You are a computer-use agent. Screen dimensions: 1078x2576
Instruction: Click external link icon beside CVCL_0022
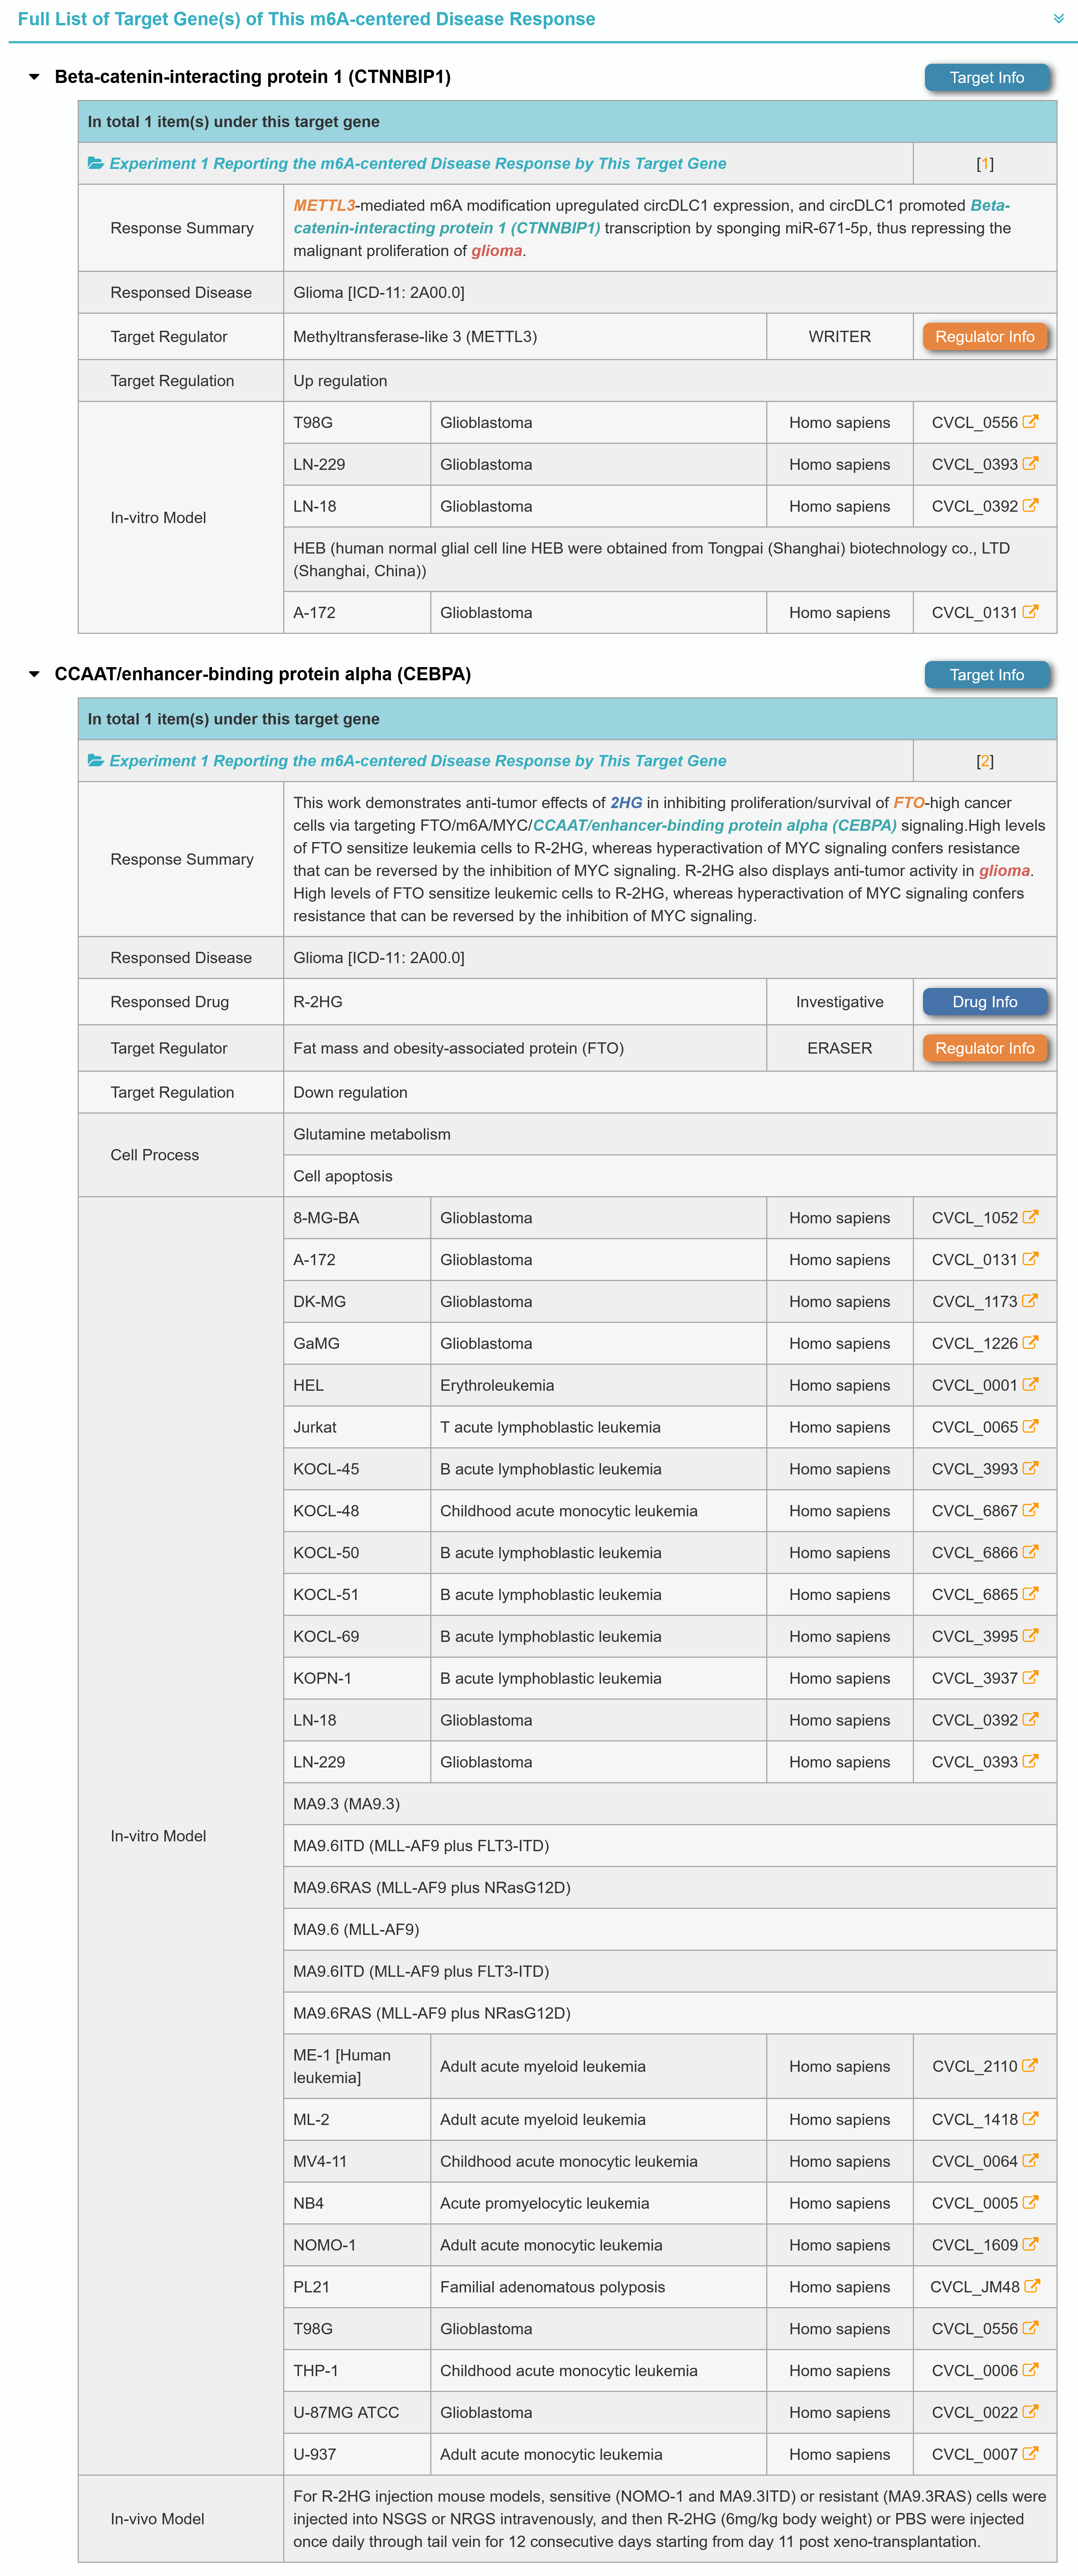[x=1030, y=2412]
